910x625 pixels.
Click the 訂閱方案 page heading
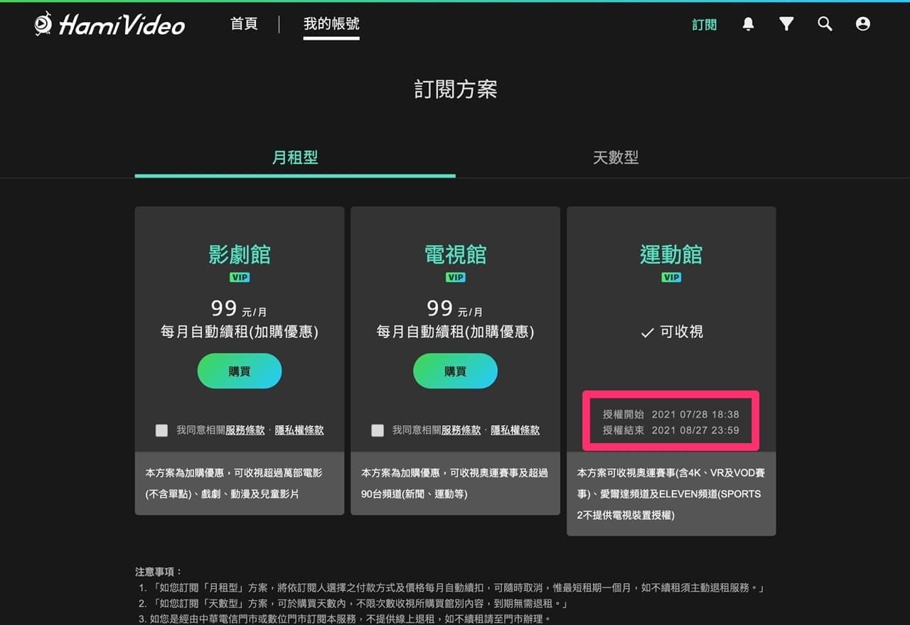point(455,89)
